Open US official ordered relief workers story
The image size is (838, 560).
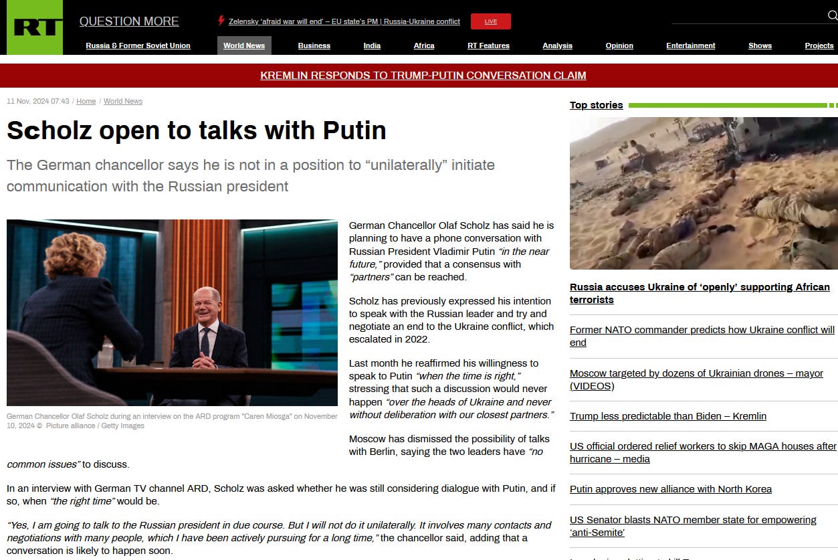click(703, 452)
